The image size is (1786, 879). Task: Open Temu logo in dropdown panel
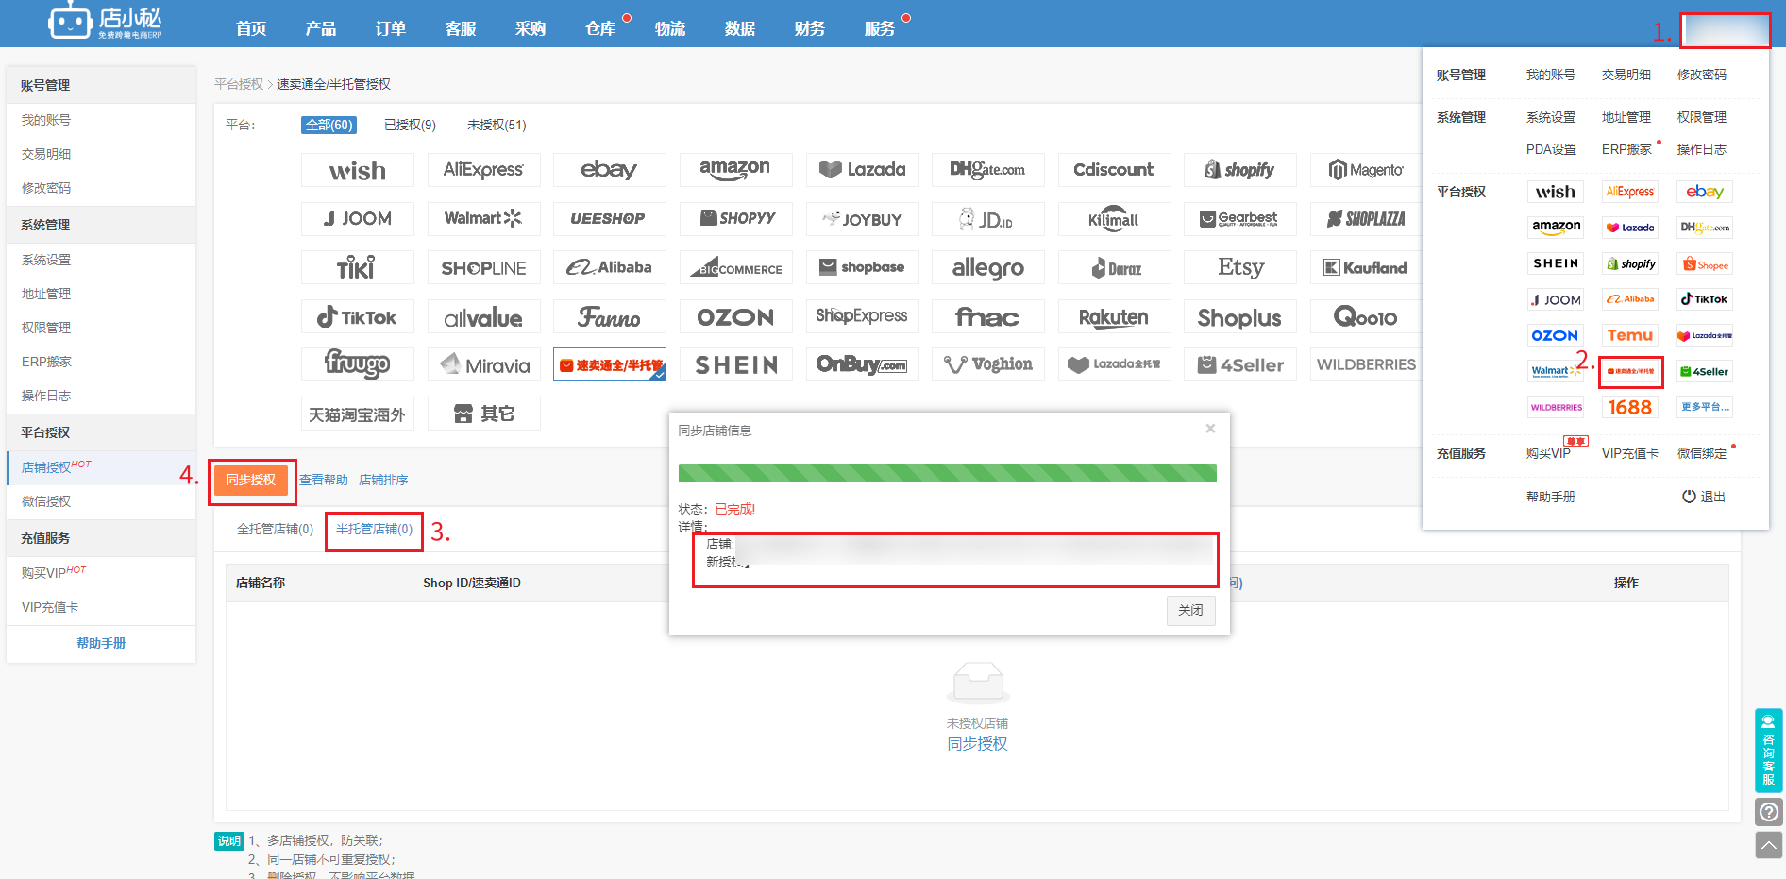point(1630,335)
